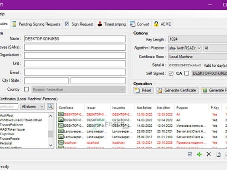Sort by the Certificate column header
This screenshot has width=227, height=170.
[x=66, y=108]
